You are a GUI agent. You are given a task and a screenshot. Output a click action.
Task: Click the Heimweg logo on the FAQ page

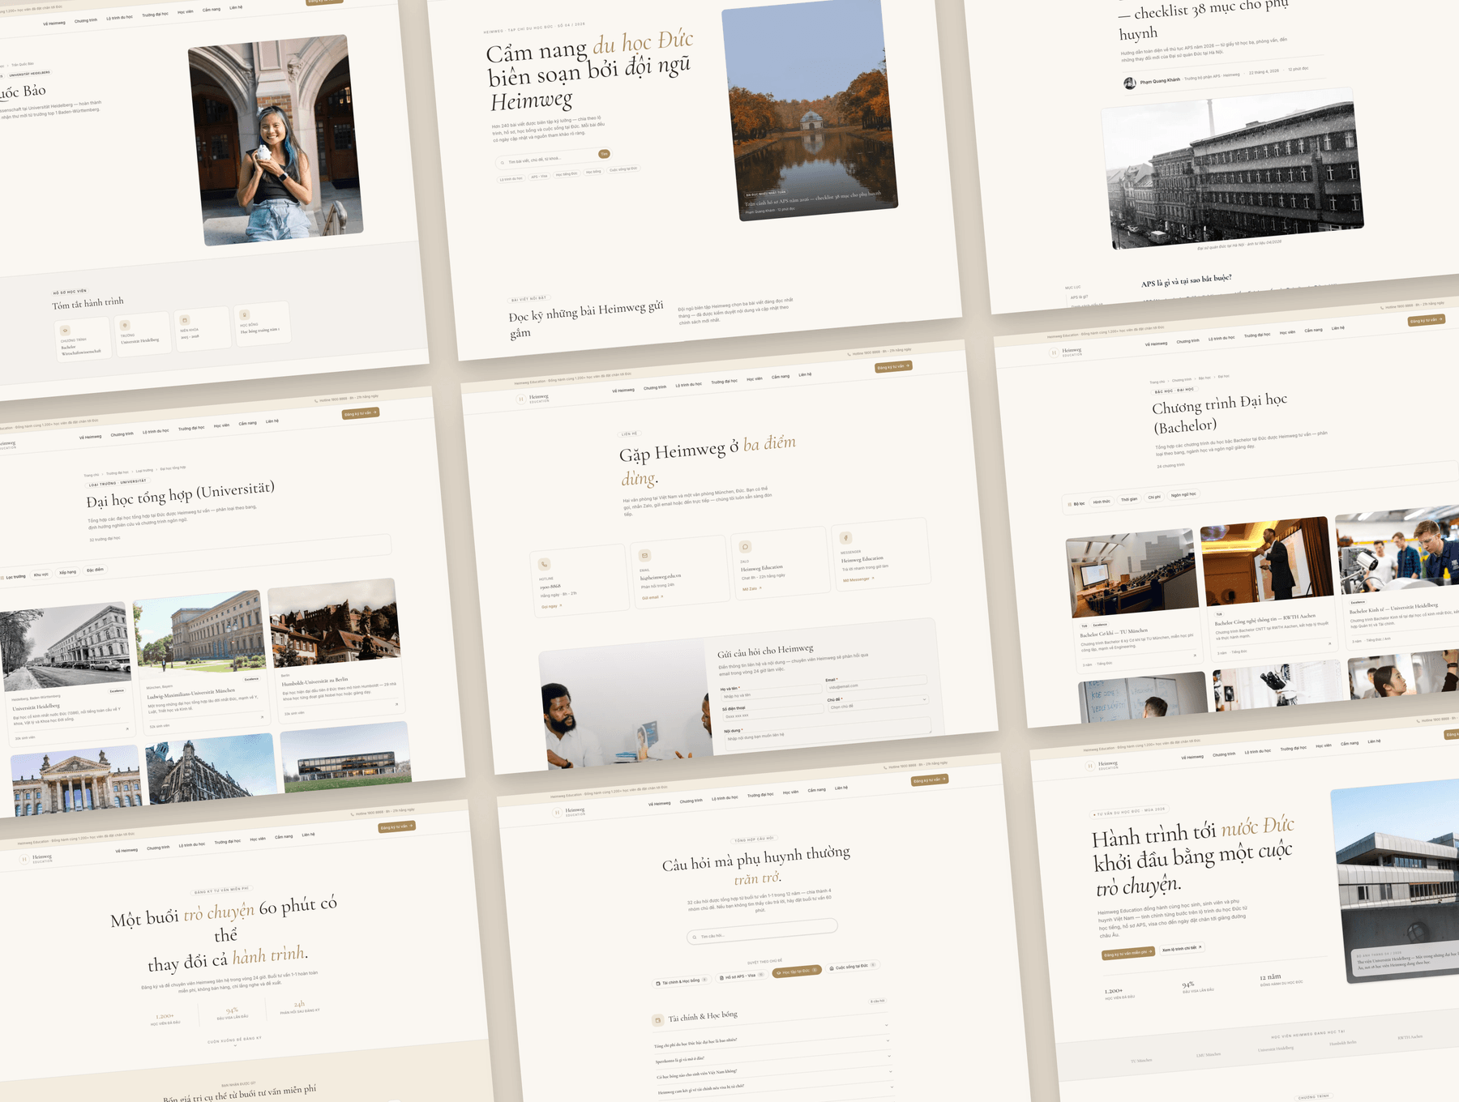(568, 812)
